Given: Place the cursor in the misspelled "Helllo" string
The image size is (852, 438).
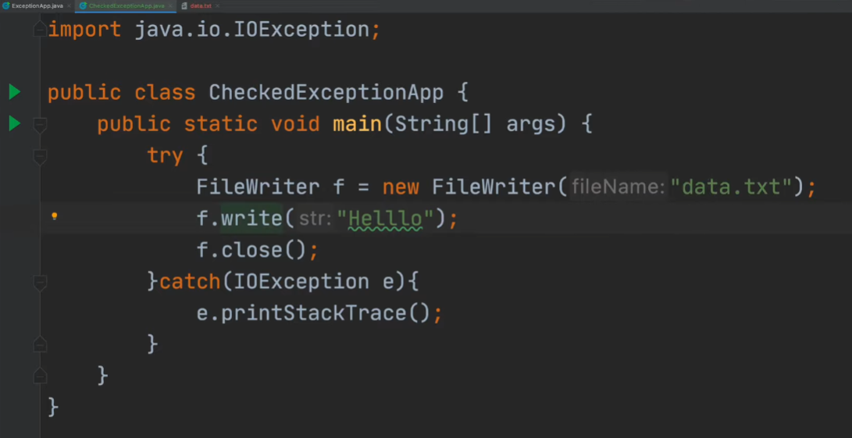Looking at the screenshot, I should pyautogui.click(x=385, y=219).
